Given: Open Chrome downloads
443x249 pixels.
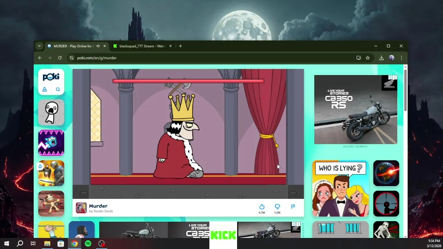Looking at the screenshot, I should [x=381, y=58].
